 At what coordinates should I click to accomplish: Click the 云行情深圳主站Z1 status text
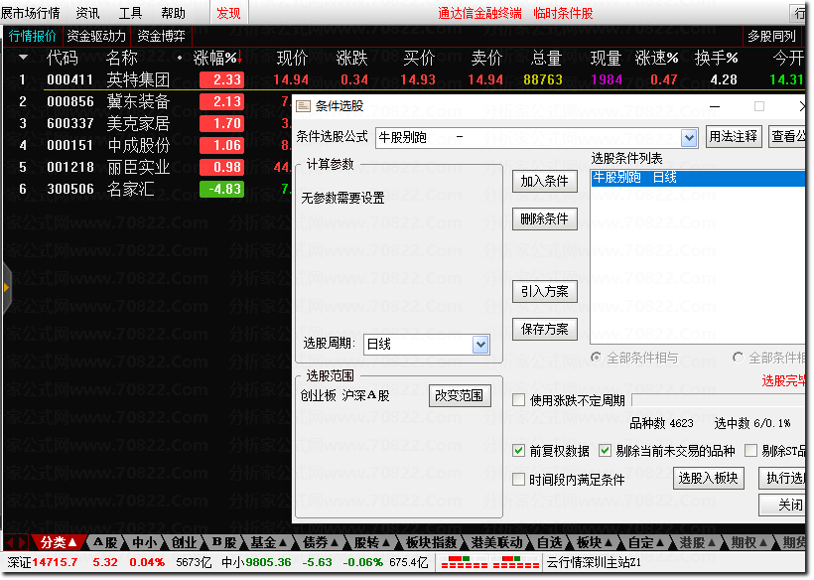pyautogui.click(x=594, y=563)
